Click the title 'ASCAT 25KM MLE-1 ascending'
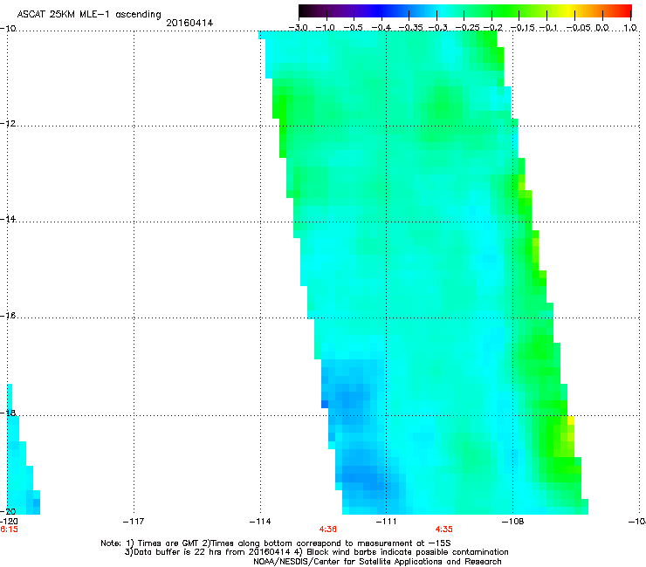Screen dimensions: 646x567 tap(89, 14)
